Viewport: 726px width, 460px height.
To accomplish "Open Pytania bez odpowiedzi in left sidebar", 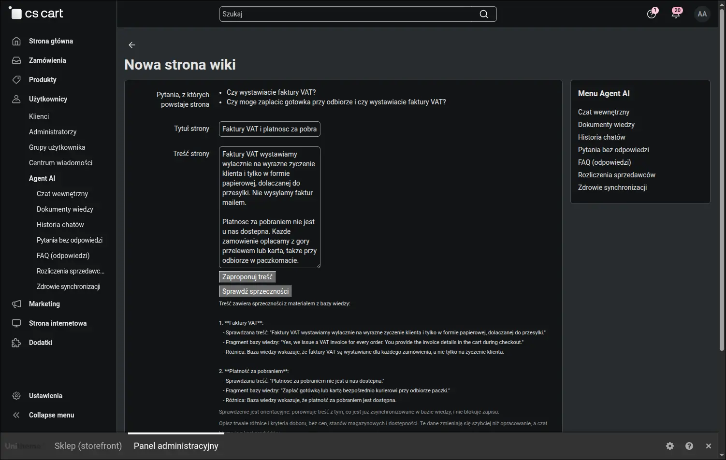I will pyautogui.click(x=70, y=240).
